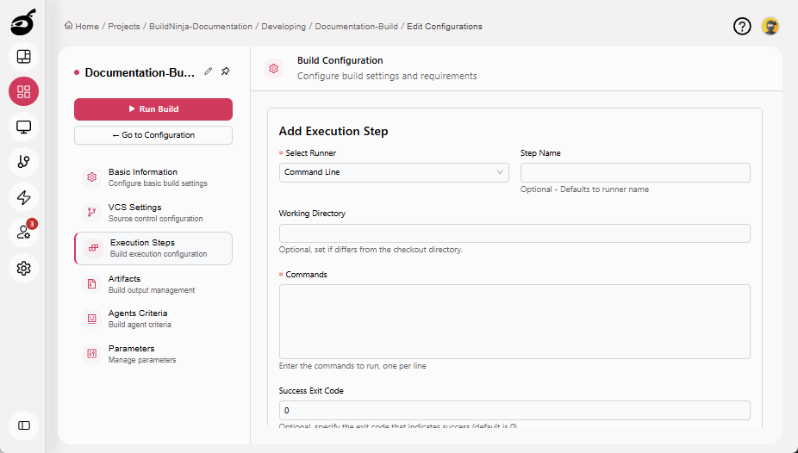Click the Commands text area
Viewport: 798px width, 453px height.
[x=514, y=321]
